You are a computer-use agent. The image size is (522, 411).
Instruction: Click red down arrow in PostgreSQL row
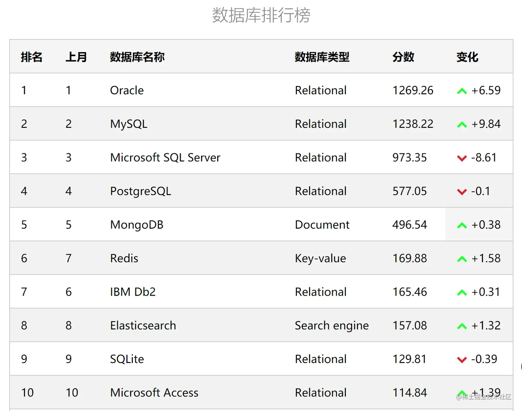click(462, 192)
